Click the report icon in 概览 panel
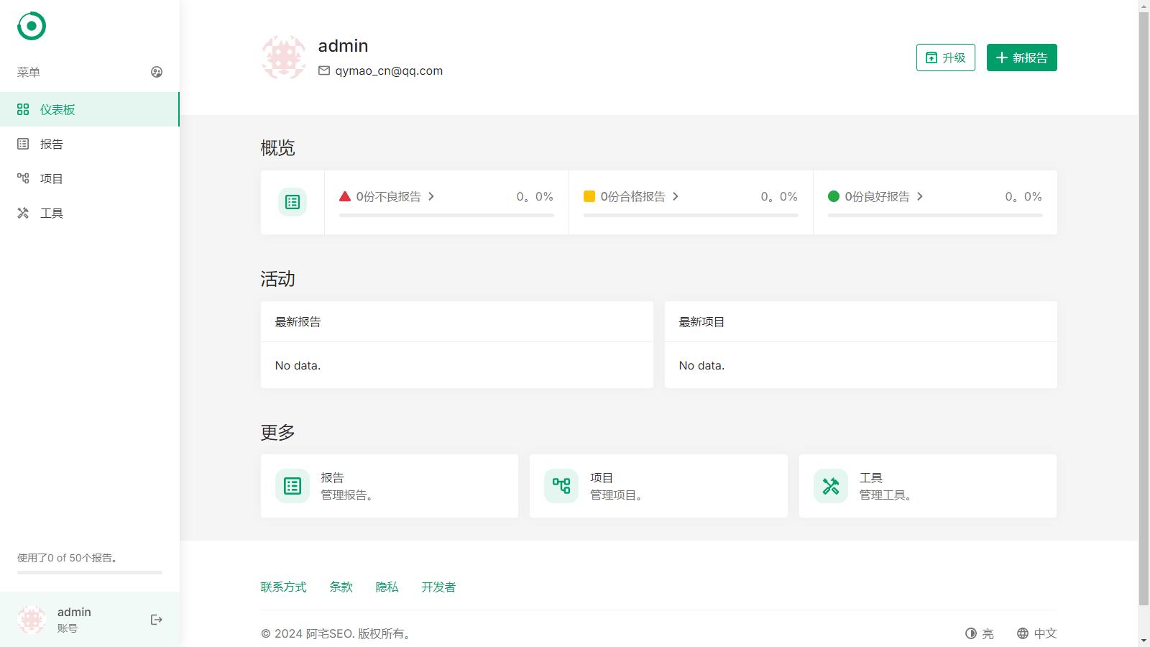Screen dimensions: 1150x647 pos(293,202)
